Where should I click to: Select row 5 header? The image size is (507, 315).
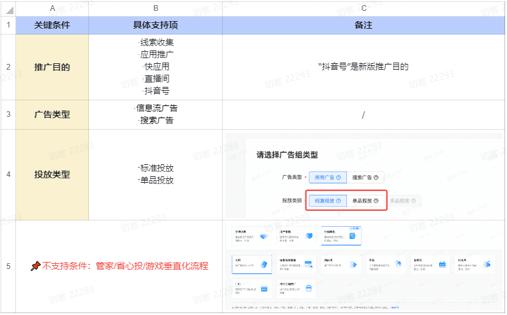8,266
